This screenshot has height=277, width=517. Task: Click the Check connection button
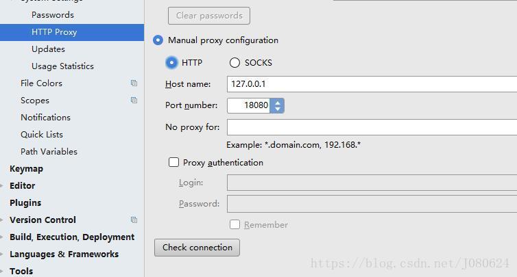click(197, 248)
